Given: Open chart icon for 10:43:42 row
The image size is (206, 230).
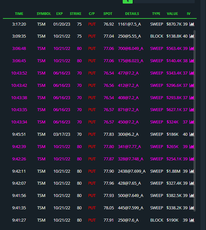Looking at the screenshot, I should coord(192,86).
